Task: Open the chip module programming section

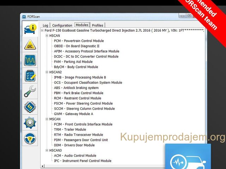Action: [30, 107]
